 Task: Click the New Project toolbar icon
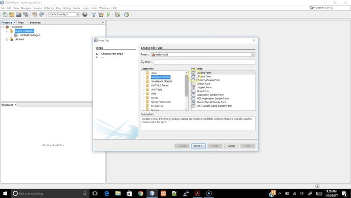pyautogui.click(x=12, y=14)
